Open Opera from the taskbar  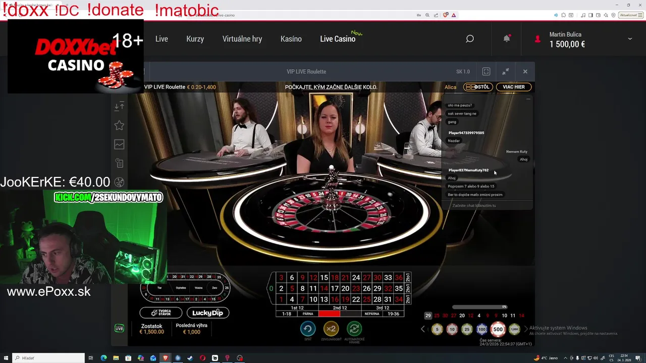pos(202,358)
